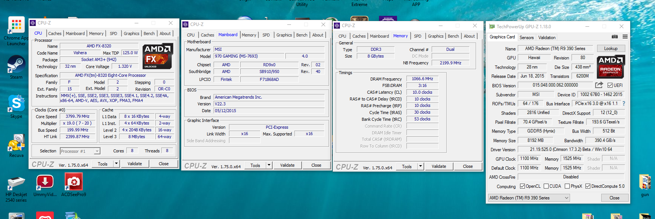Click the Driver Version field in GPU-Z

click(x=571, y=149)
